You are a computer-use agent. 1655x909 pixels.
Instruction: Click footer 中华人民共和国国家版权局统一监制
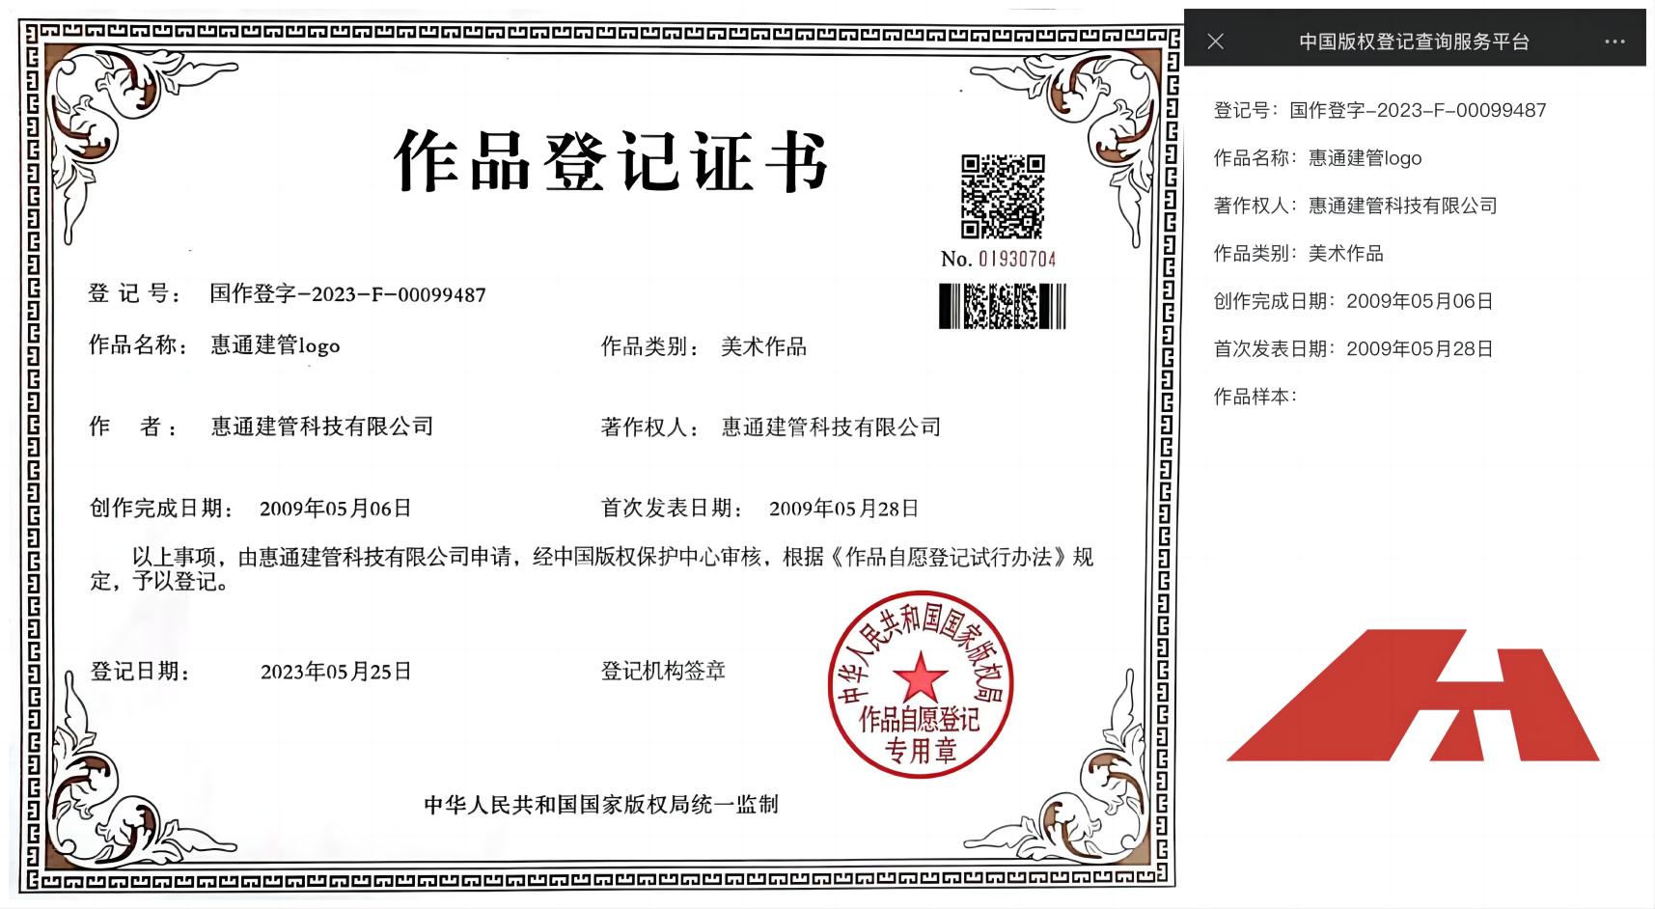600,805
